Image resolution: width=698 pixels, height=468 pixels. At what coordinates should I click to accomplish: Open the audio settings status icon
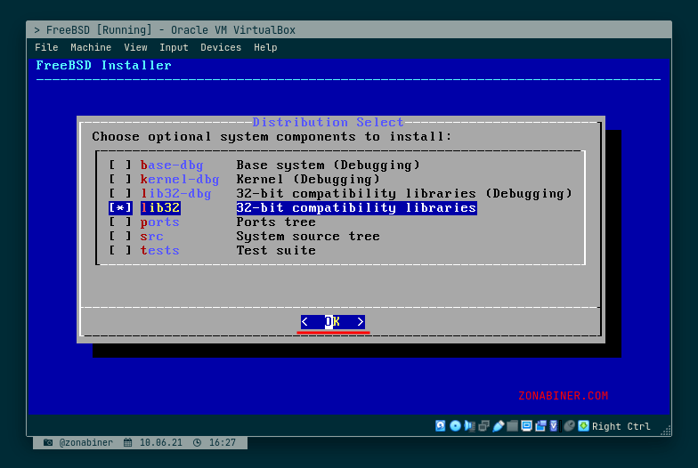(469, 425)
